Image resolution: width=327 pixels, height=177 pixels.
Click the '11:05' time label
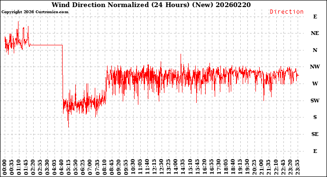pos(140,168)
